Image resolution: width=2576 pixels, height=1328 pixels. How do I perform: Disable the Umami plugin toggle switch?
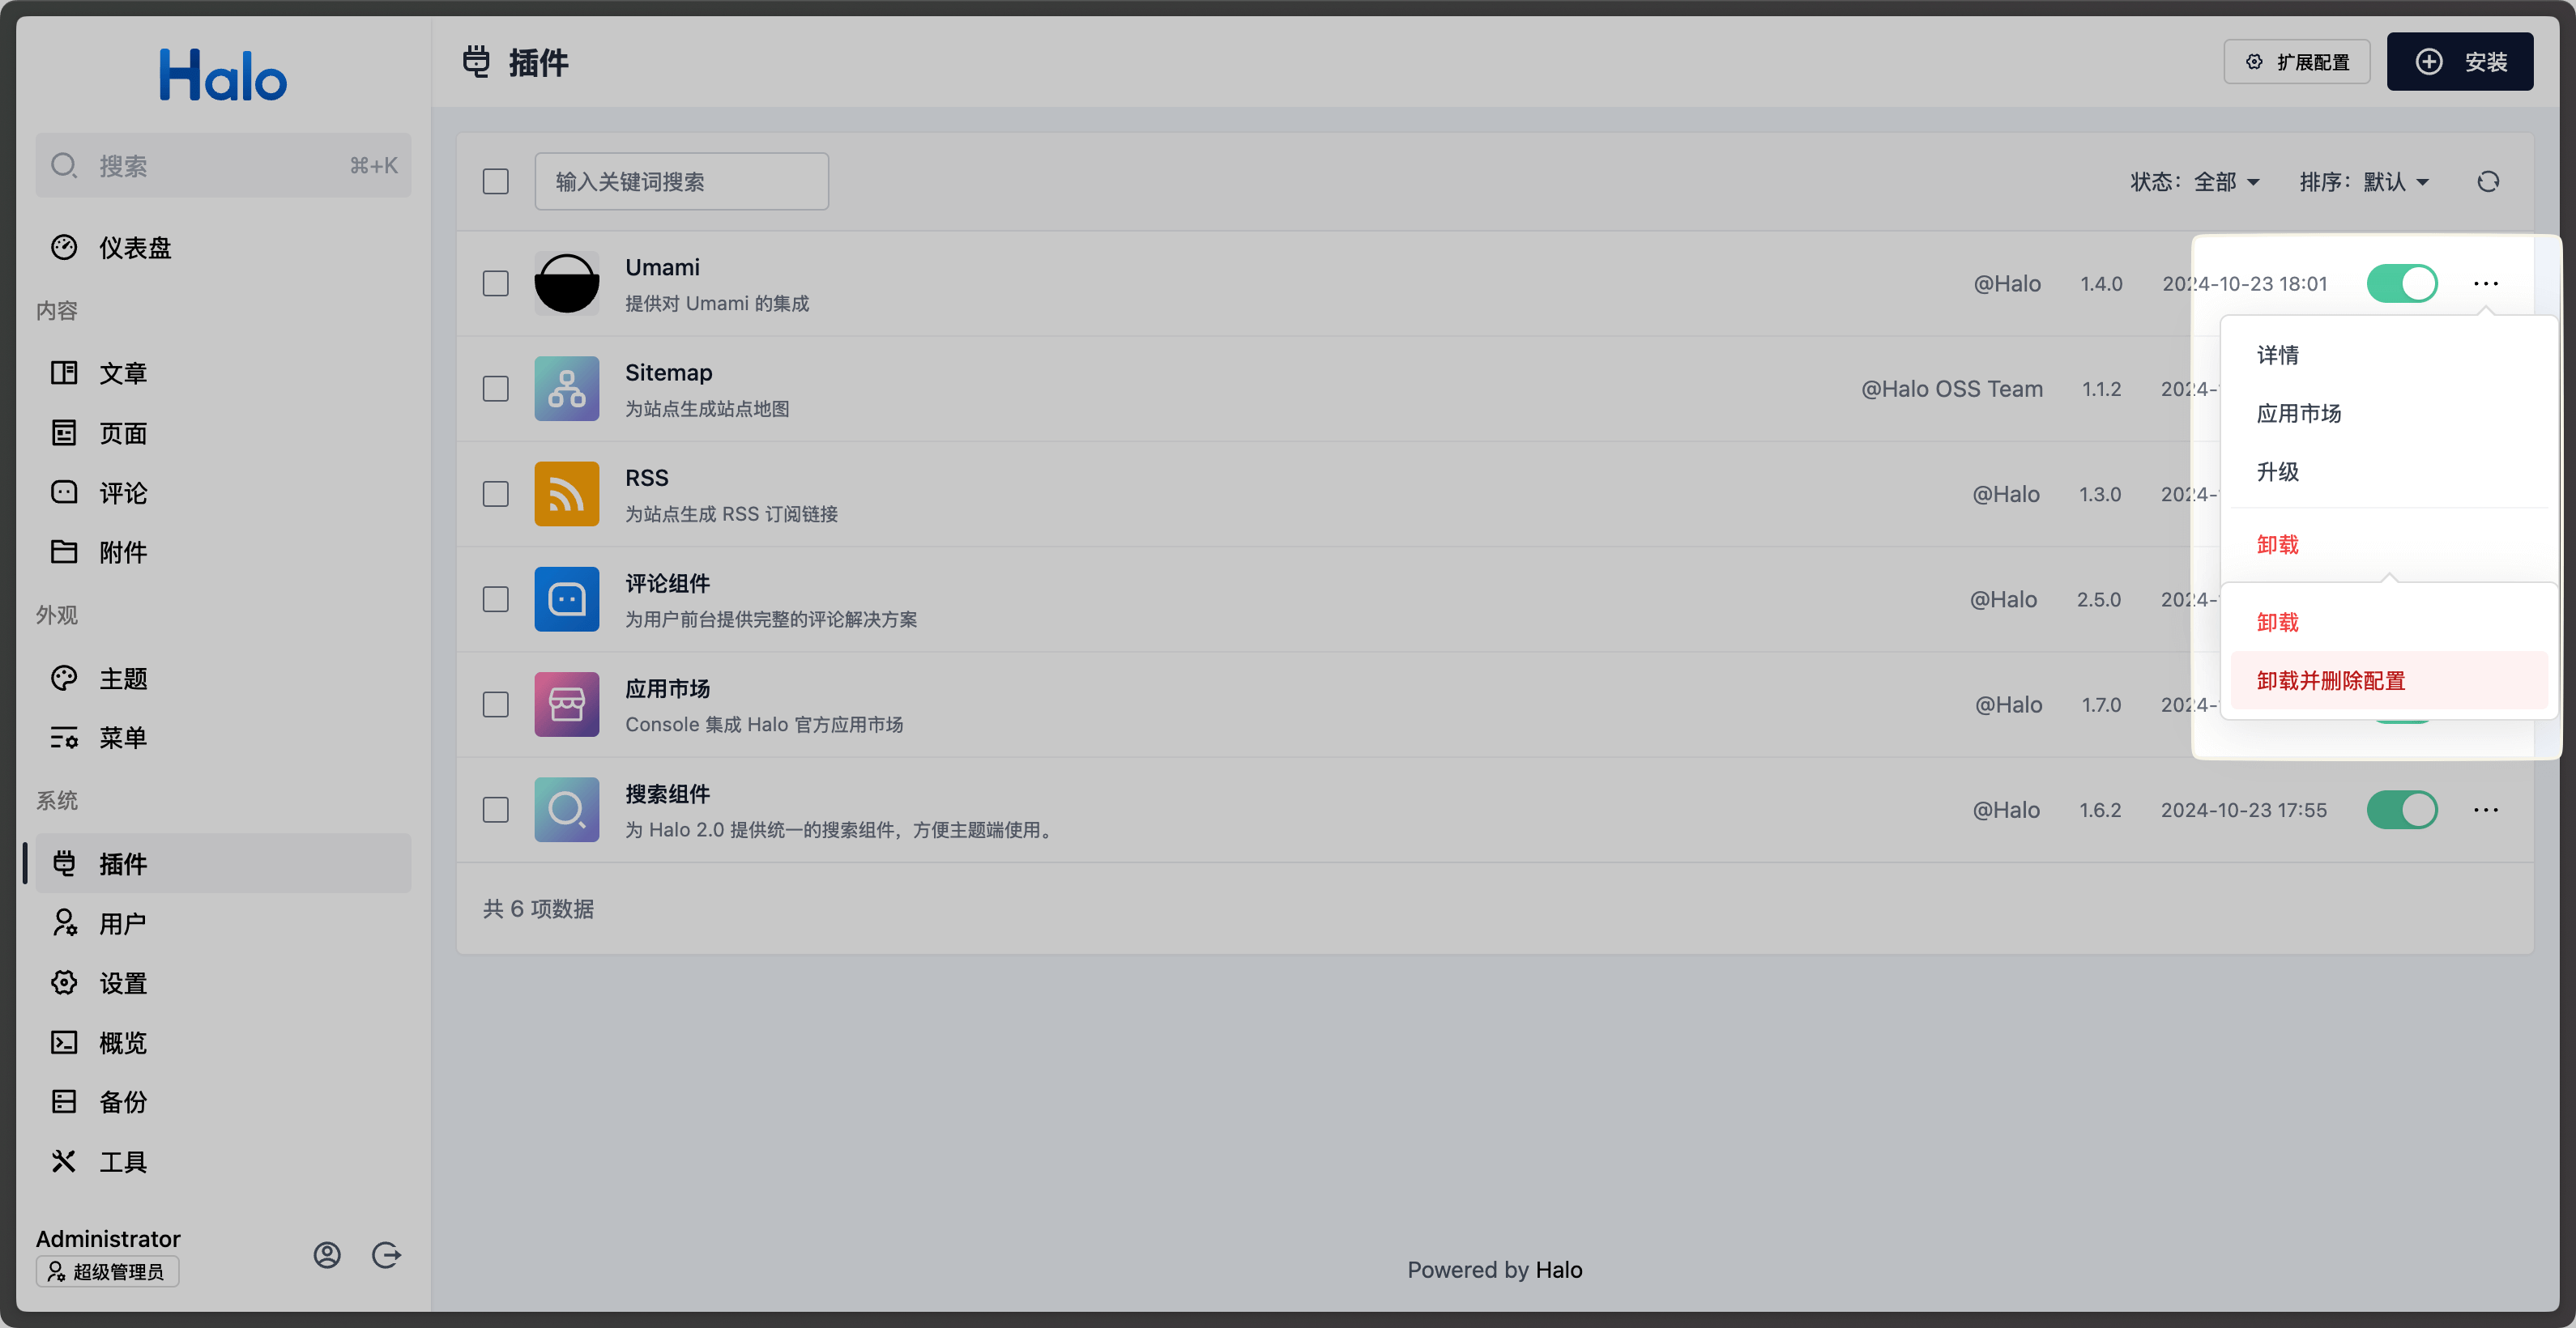click(x=2402, y=283)
